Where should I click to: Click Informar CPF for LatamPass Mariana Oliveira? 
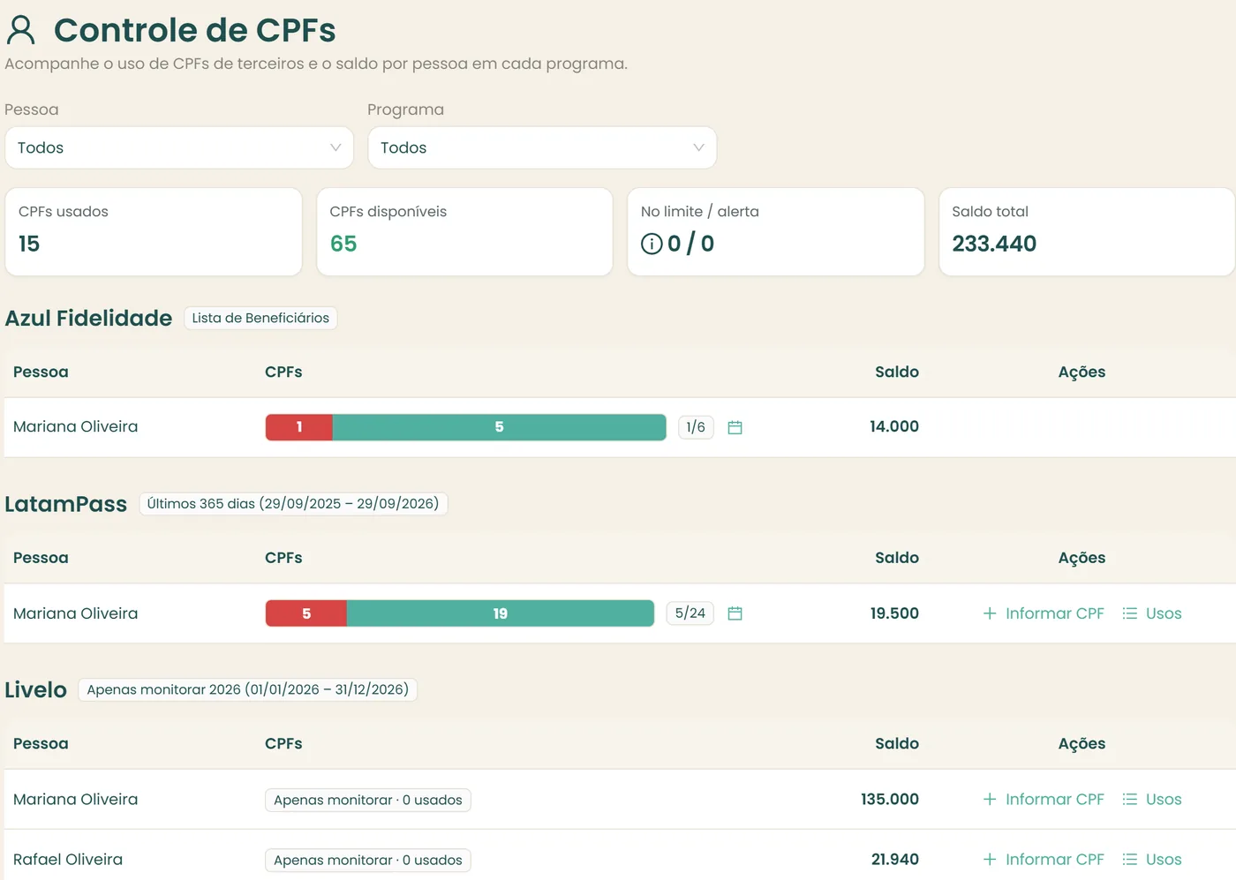[x=1044, y=613]
